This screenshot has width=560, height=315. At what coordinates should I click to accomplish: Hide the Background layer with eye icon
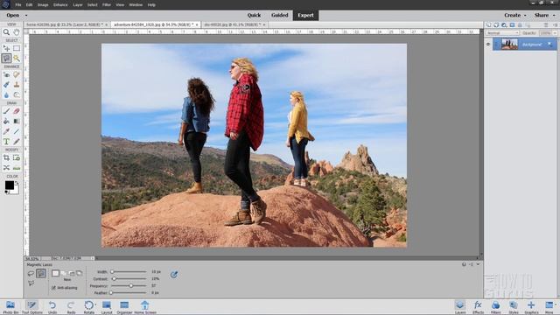click(488, 44)
